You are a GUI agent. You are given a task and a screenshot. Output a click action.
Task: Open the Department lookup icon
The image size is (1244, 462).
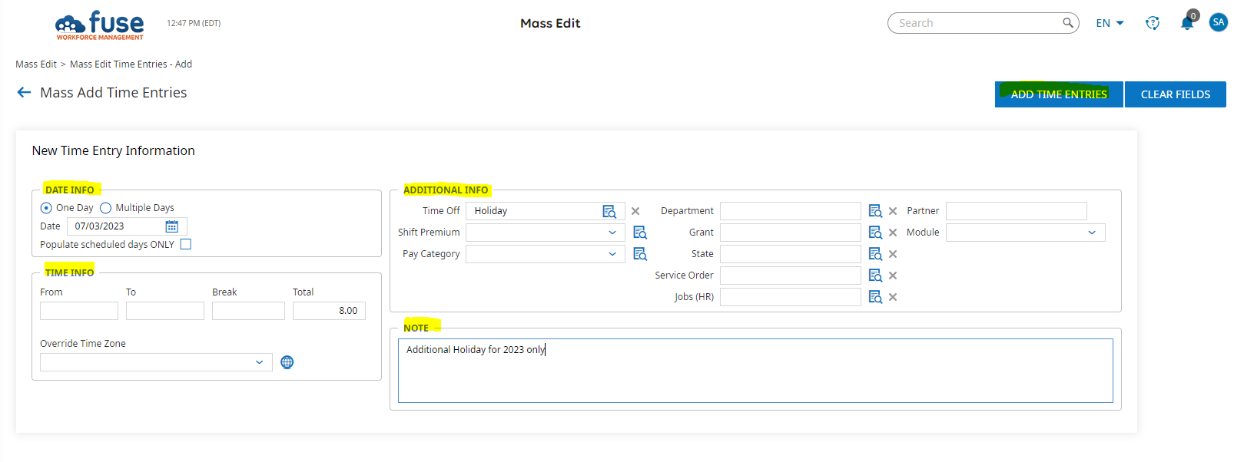click(875, 211)
